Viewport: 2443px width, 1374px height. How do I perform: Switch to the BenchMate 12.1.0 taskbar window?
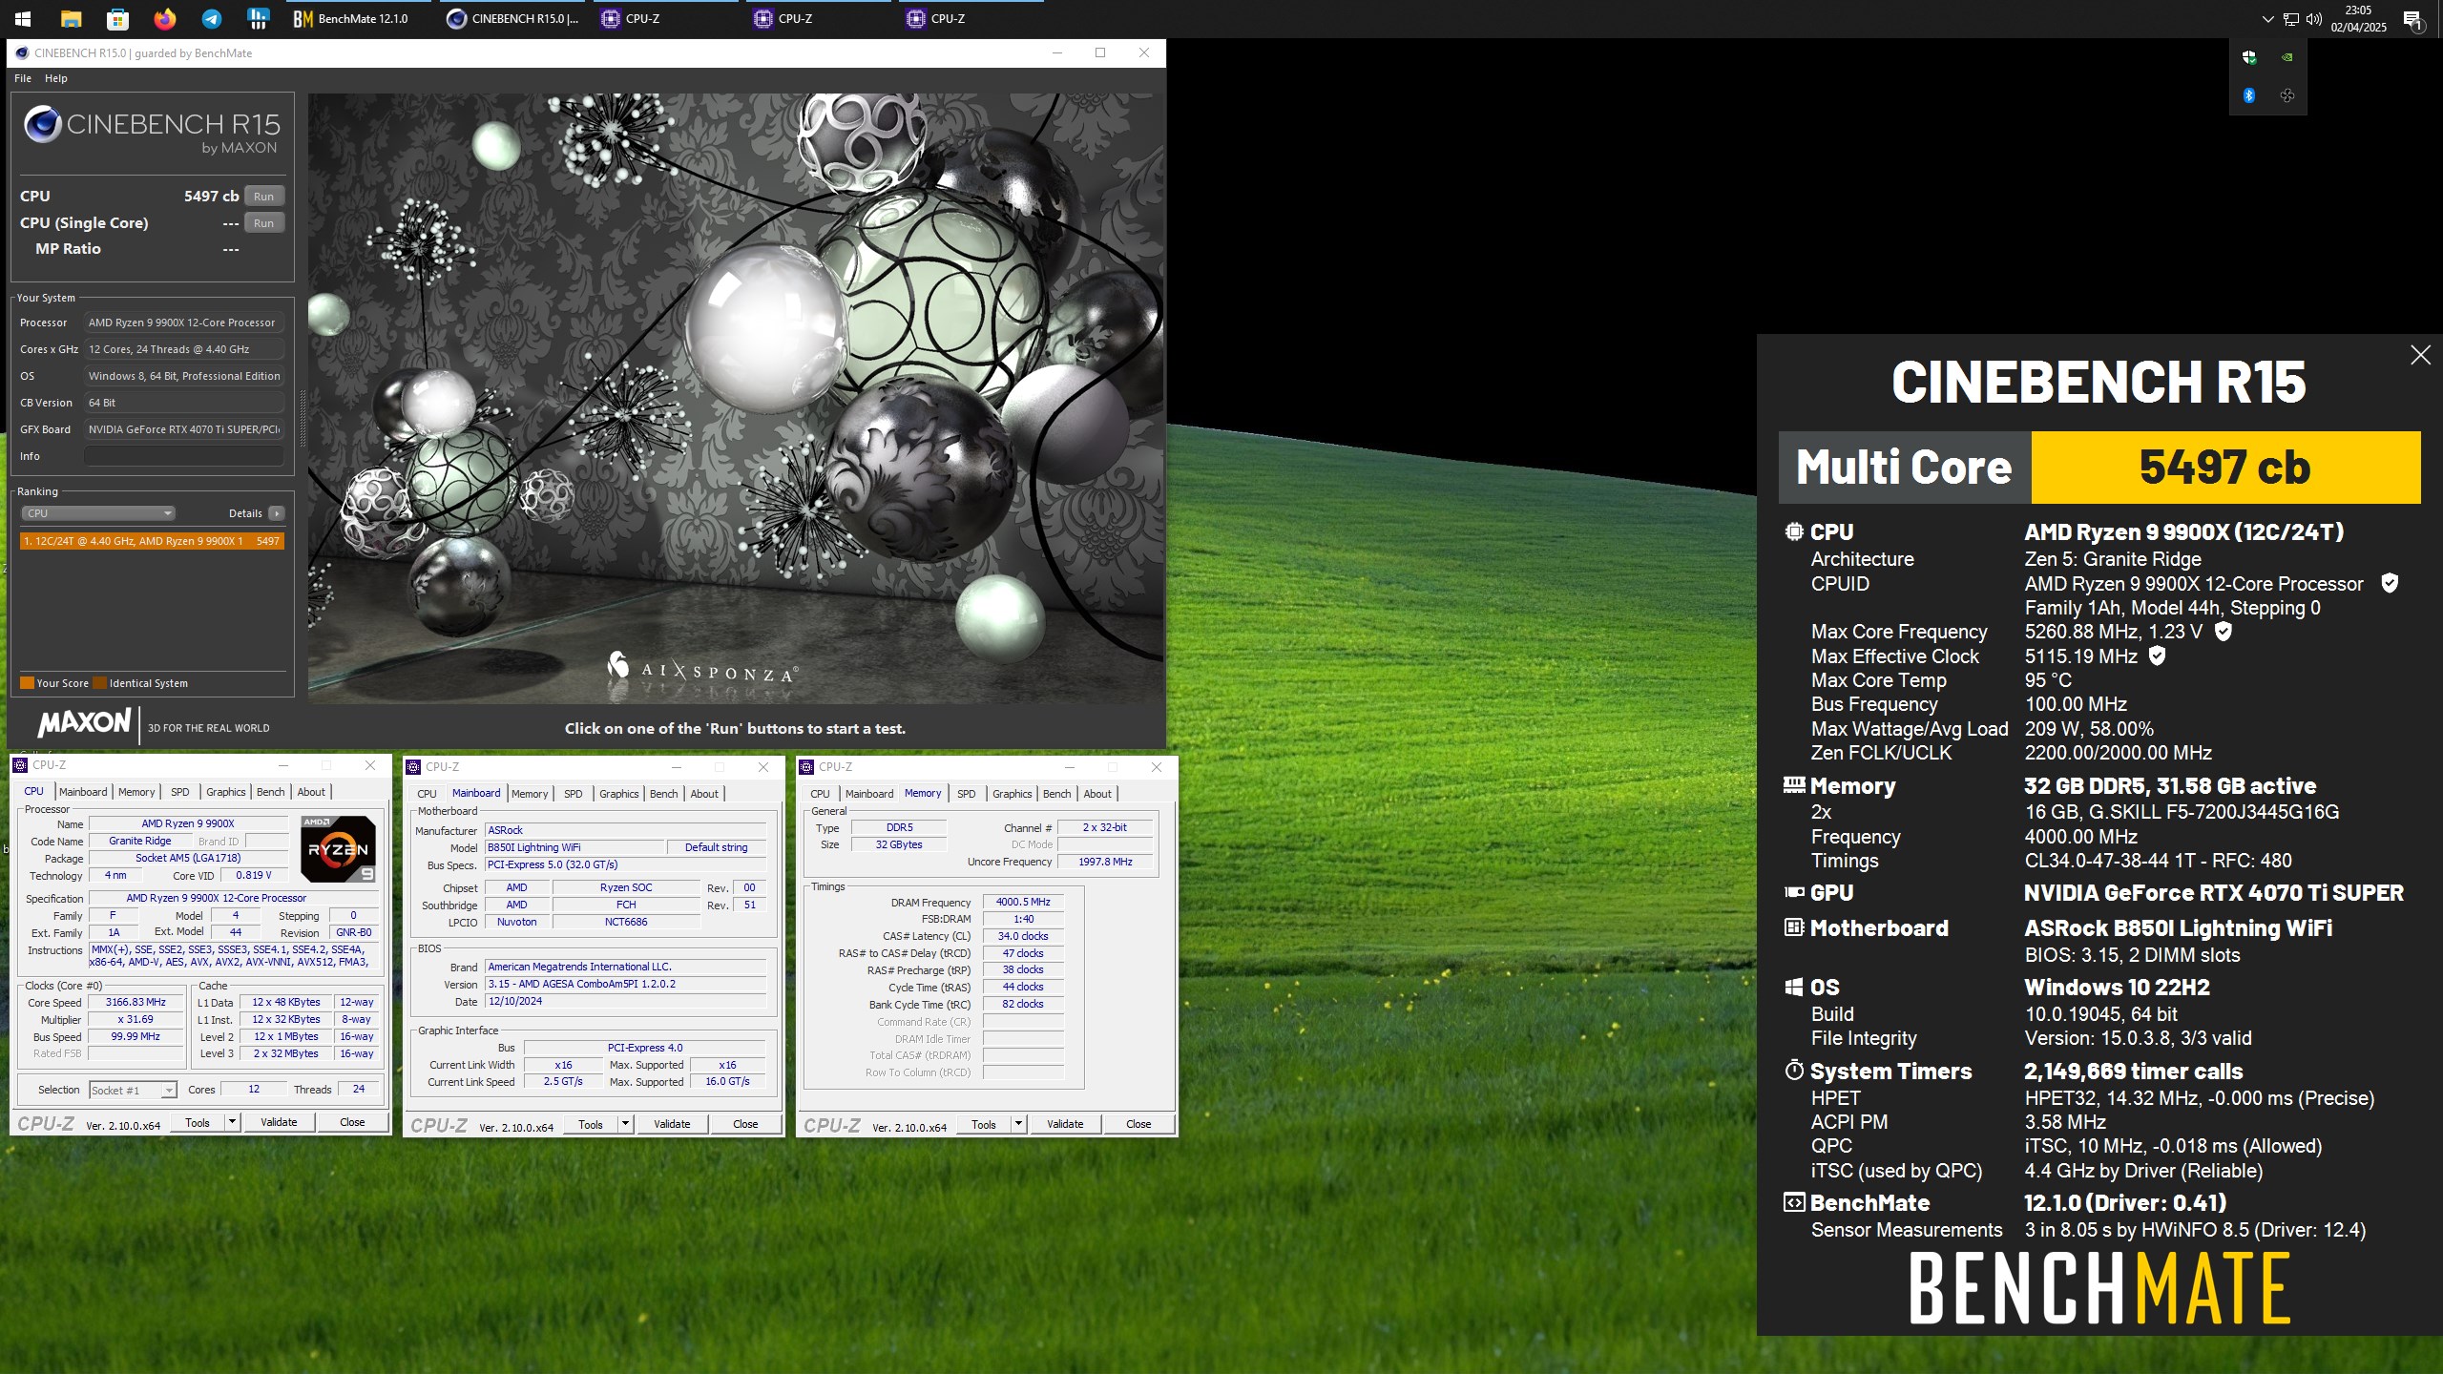[361, 18]
